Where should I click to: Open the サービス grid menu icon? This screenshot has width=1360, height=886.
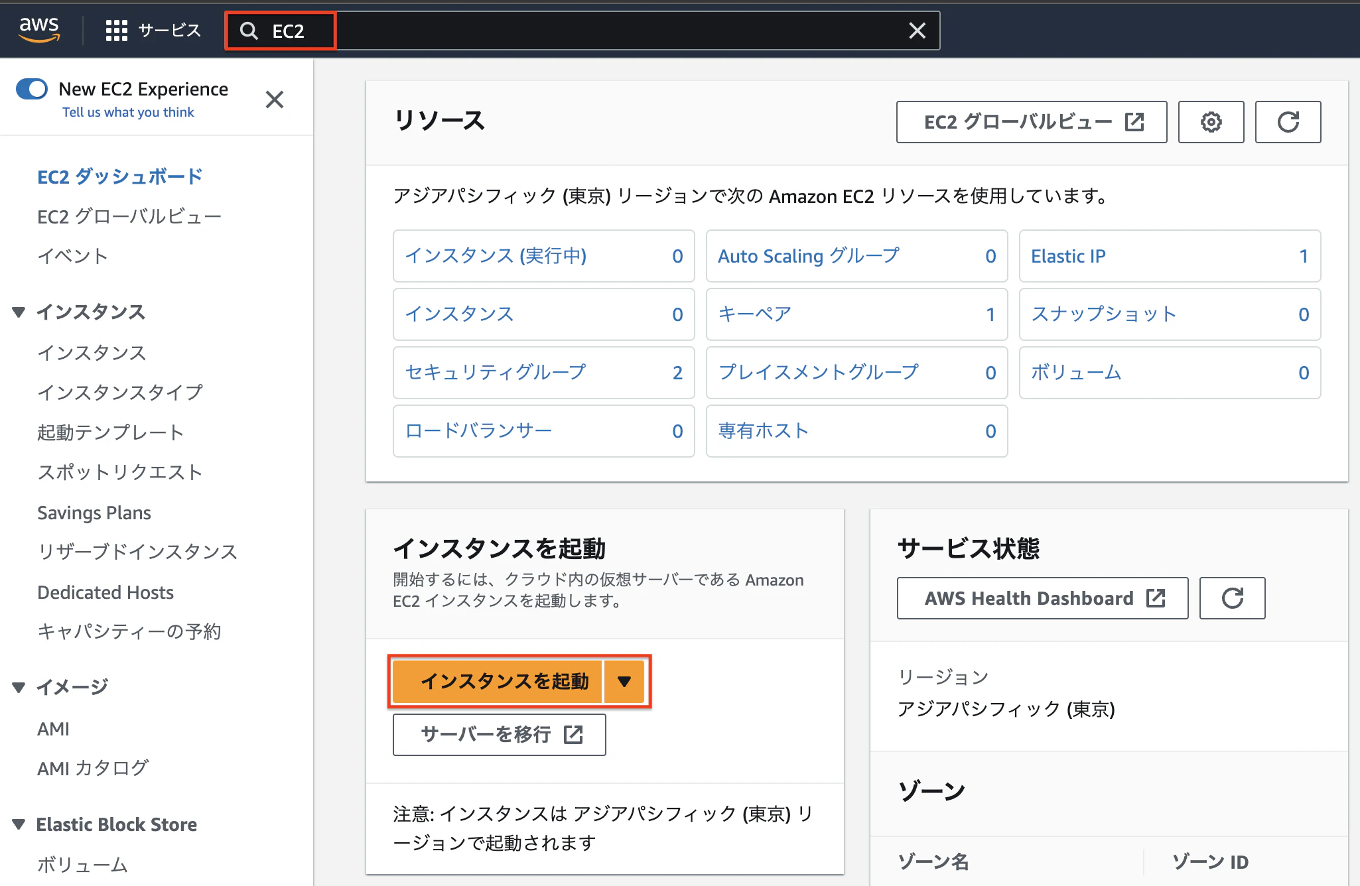(x=117, y=31)
